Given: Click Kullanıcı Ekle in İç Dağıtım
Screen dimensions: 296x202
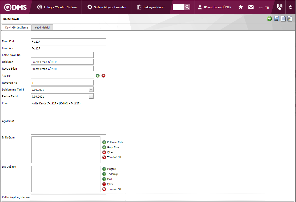Looking at the screenshot, I should point(113,142).
